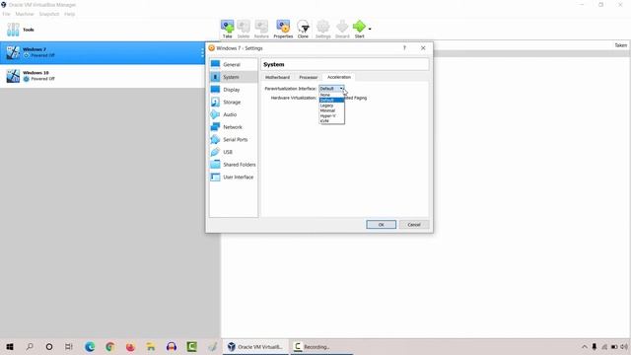The height and width of the screenshot is (355, 631).
Task: Open General settings category
Action: [x=234, y=64]
